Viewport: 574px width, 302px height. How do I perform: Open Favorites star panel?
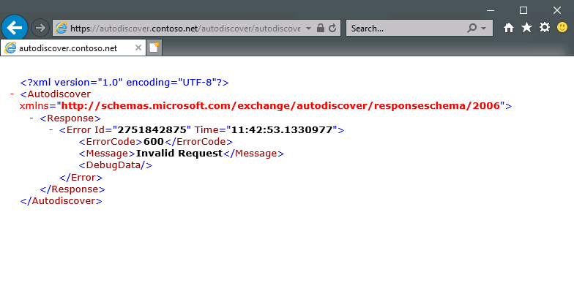(x=526, y=27)
